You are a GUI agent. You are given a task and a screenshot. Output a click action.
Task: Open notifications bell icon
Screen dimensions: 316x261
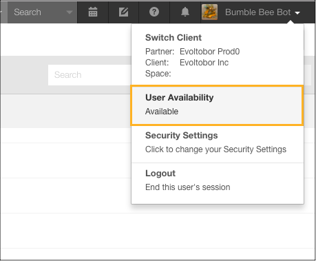185,12
